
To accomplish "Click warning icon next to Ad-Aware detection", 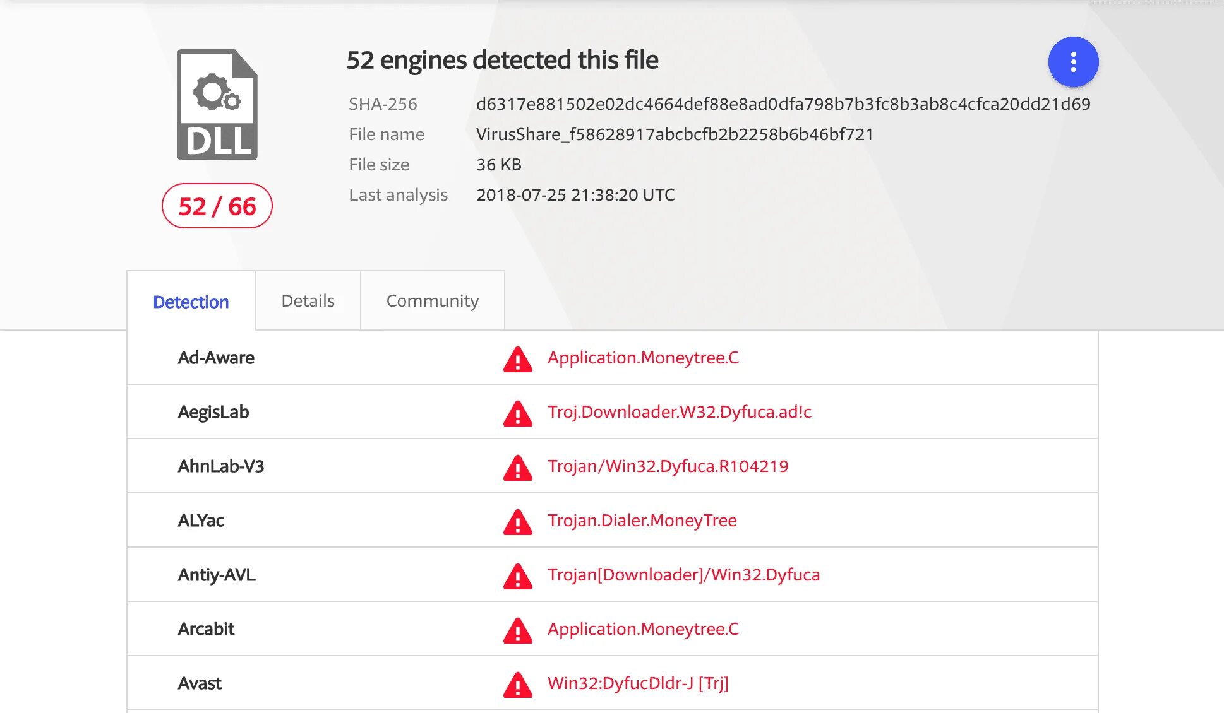I will (517, 359).
